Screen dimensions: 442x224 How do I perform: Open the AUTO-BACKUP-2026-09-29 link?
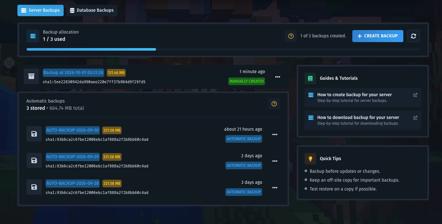(x=73, y=157)
